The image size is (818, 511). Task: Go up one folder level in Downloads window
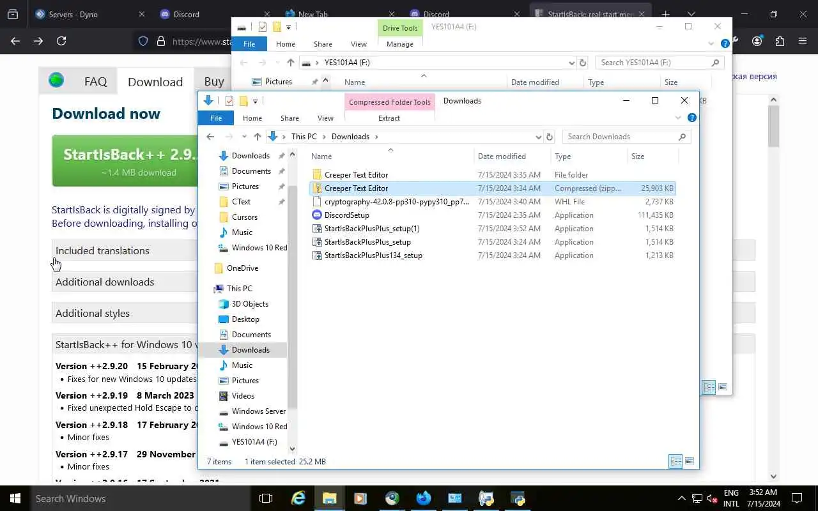257,137
